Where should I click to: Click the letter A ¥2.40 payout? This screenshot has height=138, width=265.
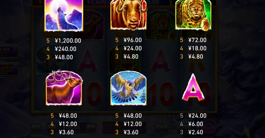(x=196, y=132)
